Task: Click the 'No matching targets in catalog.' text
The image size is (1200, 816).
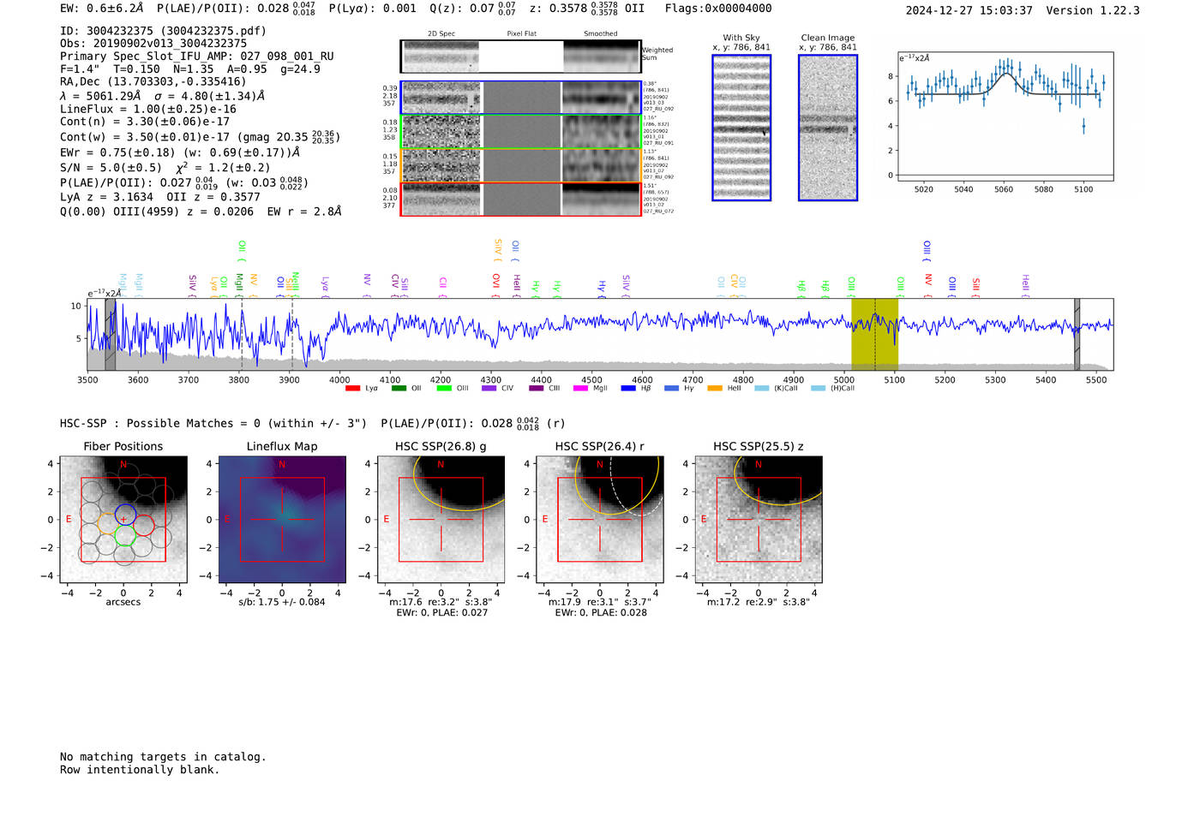Action: coord(163,757)
